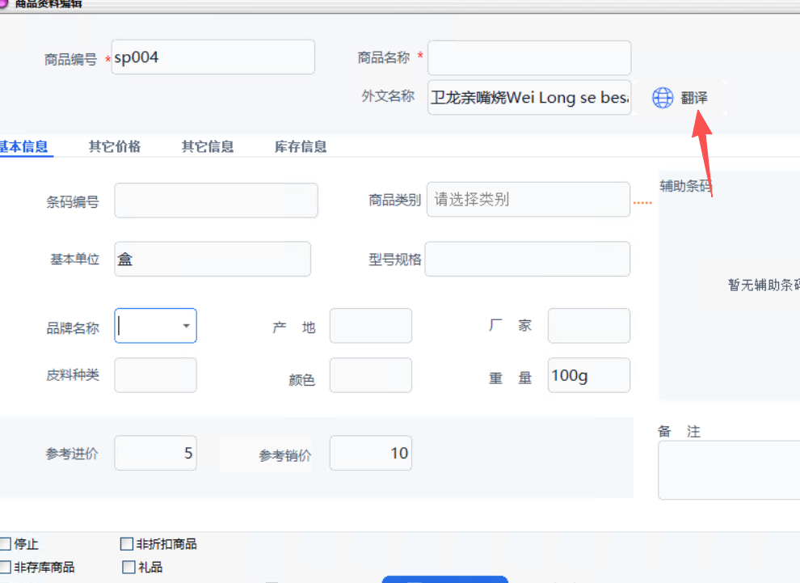Image resolution: width=800 pixels, height=583 pixels.
Task: Focus the 条码编号 text box
Action: coord(216,201)
